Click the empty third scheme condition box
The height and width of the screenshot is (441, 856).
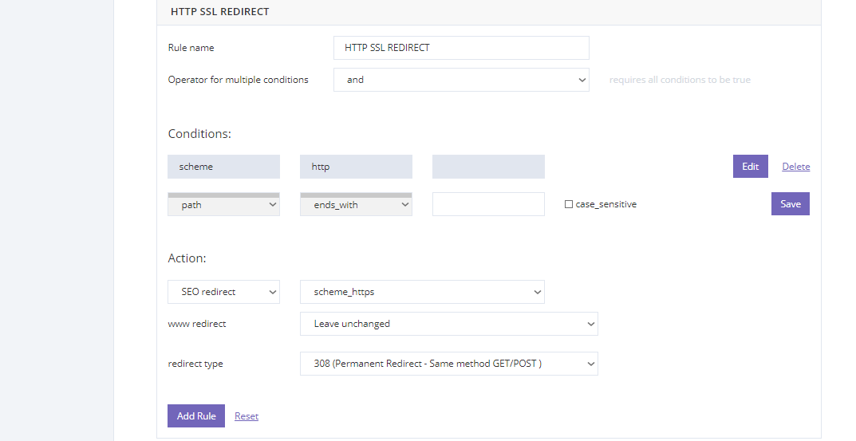pyautogui.click(x=488, y=167)
